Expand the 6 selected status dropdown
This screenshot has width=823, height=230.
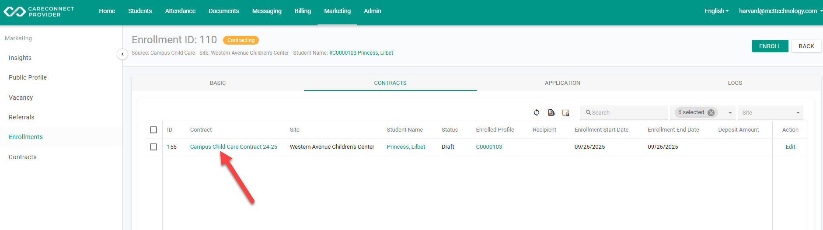point(730,113)
